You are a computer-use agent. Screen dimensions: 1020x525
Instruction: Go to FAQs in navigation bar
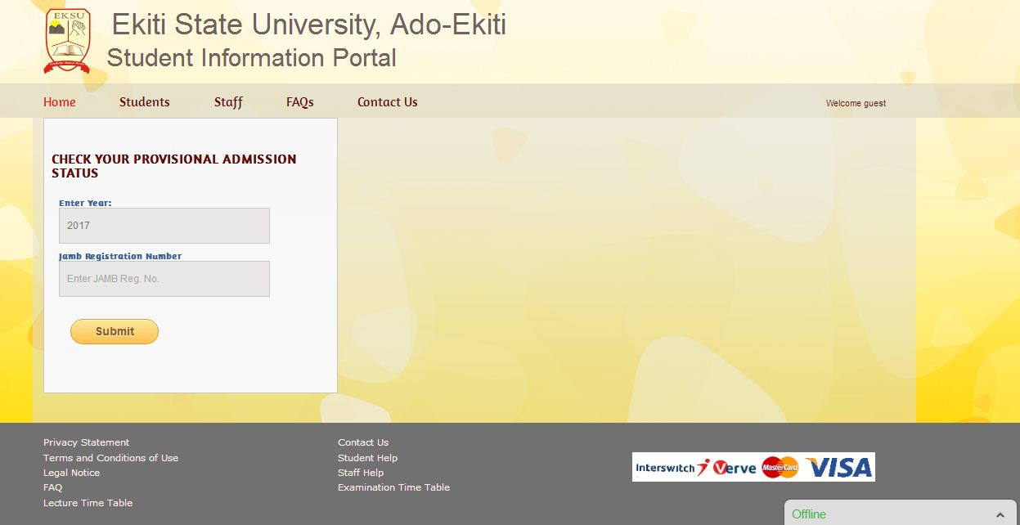coord(299,102)
